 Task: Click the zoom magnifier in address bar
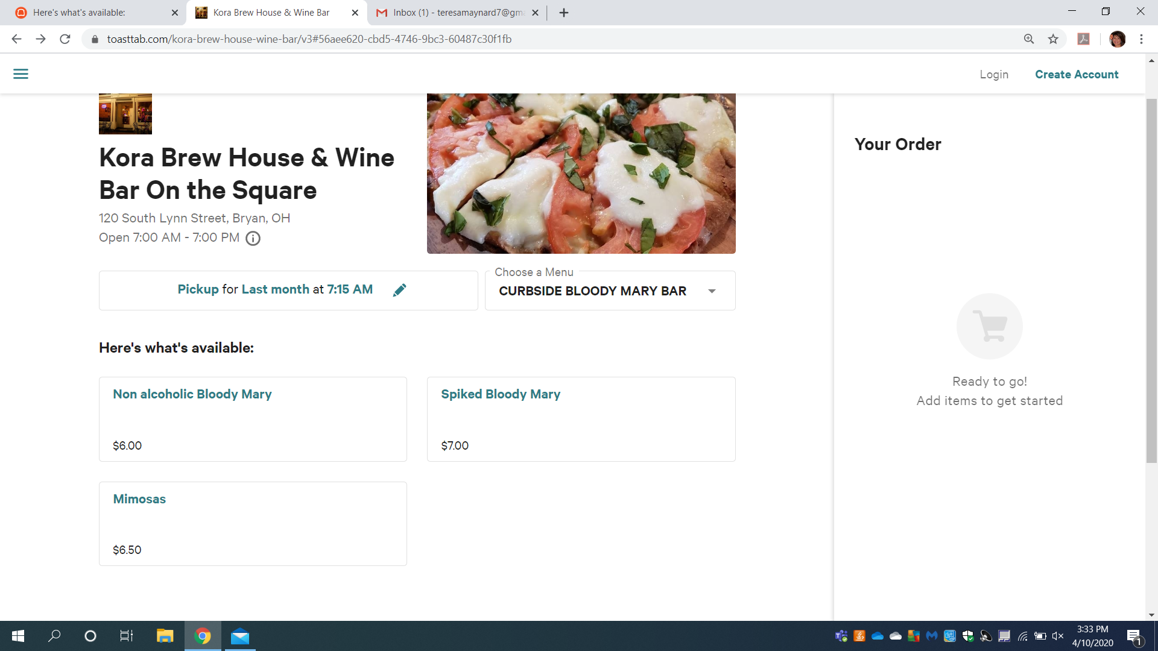(x=1029, y=39)
